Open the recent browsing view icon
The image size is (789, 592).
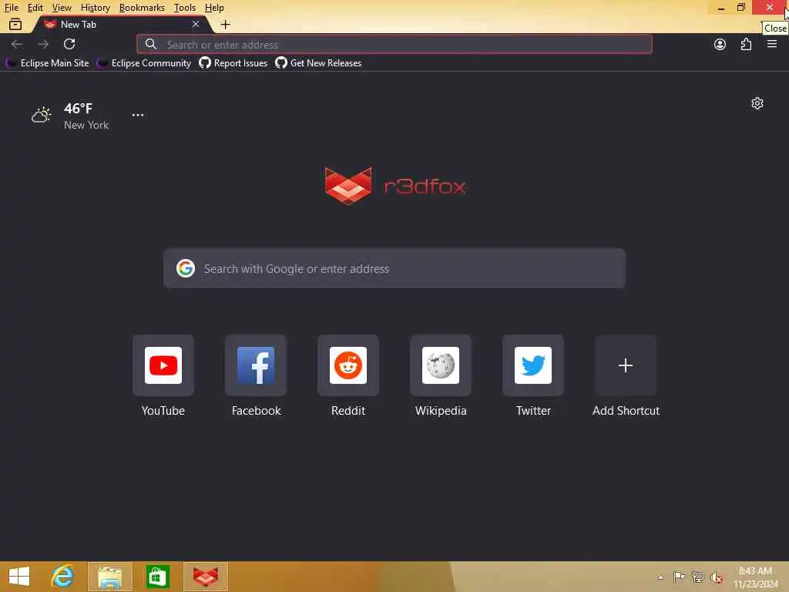[x=15, y=24]
